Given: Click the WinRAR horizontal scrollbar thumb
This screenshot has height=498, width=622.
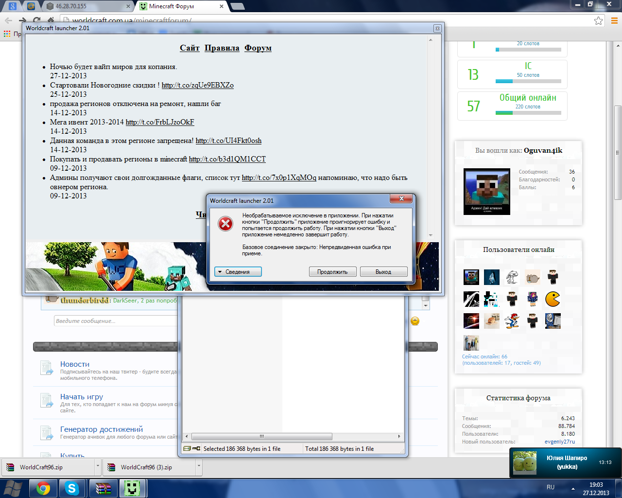Looking at the screenshot, I should coord(262,436).
